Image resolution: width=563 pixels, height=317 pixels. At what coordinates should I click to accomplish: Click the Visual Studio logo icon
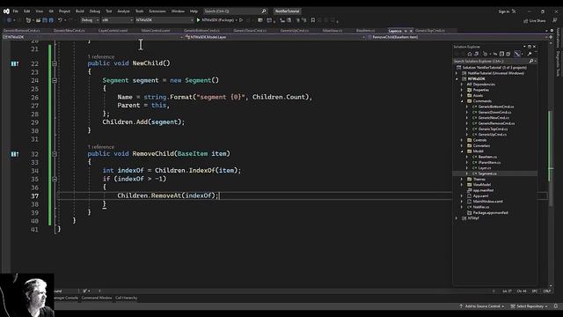(6, 11)
